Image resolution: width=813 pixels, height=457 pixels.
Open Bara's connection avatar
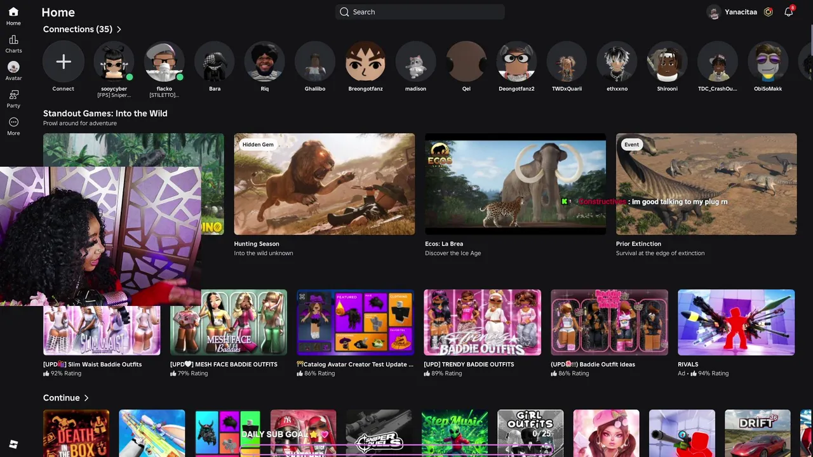pyautogui.click(x=215, y=62)
